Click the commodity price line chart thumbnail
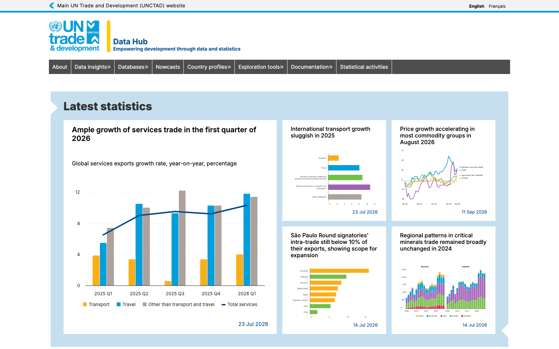 point(443,177)
